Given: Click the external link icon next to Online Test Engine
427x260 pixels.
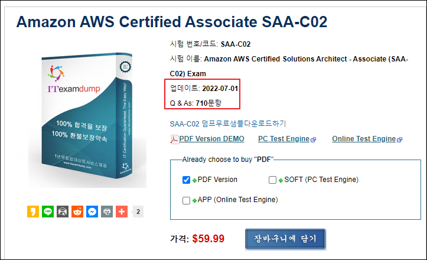Looking at the screenshot, I should click(x=400, y=140).
